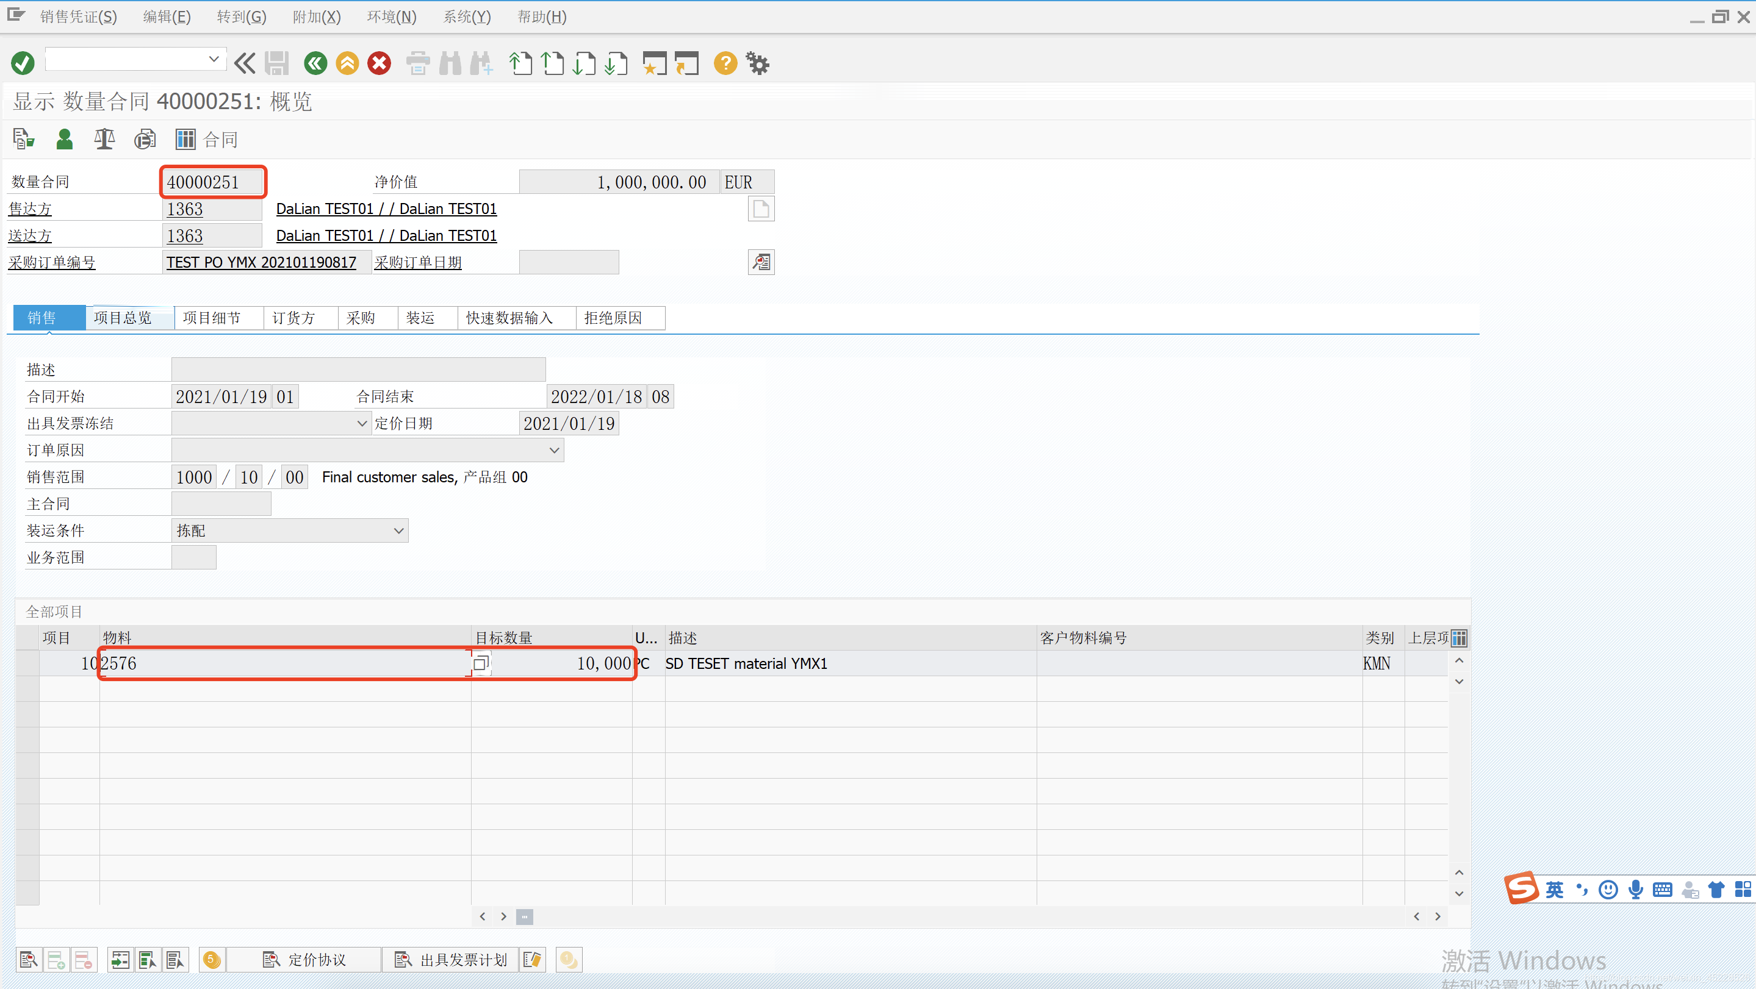Click the 采购订单编号 label link

[52, 262]
